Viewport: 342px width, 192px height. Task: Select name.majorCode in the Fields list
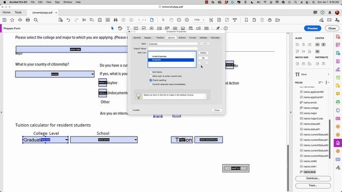coord(313,118)
